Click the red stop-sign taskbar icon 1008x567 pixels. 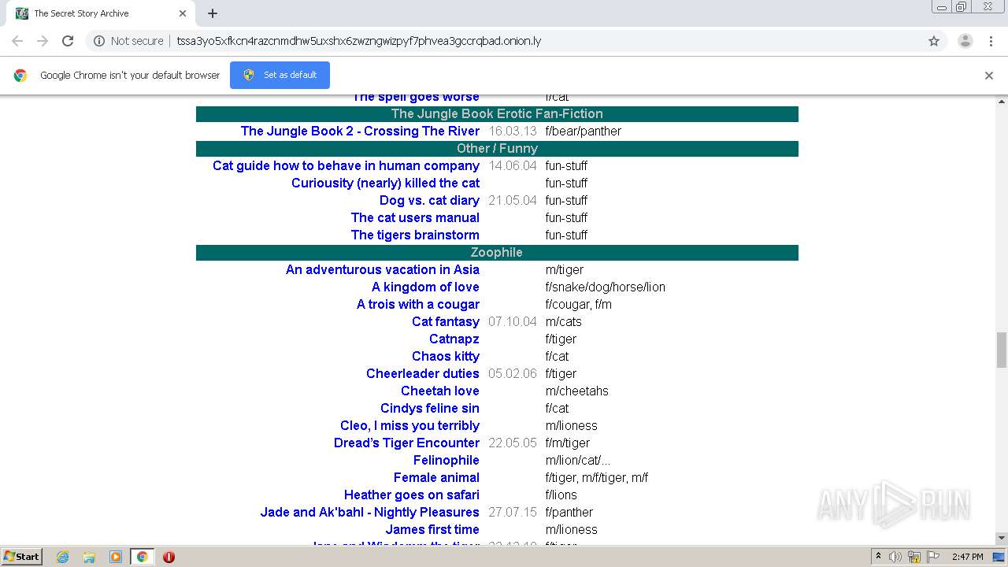click(x=169, y=557)
